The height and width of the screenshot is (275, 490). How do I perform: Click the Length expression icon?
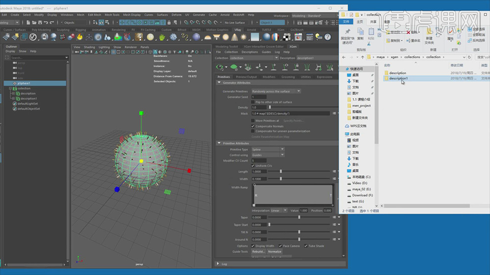(335, 171)
